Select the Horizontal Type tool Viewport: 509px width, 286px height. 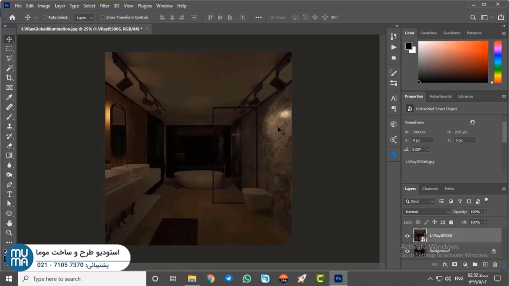(x=9, y=194)
